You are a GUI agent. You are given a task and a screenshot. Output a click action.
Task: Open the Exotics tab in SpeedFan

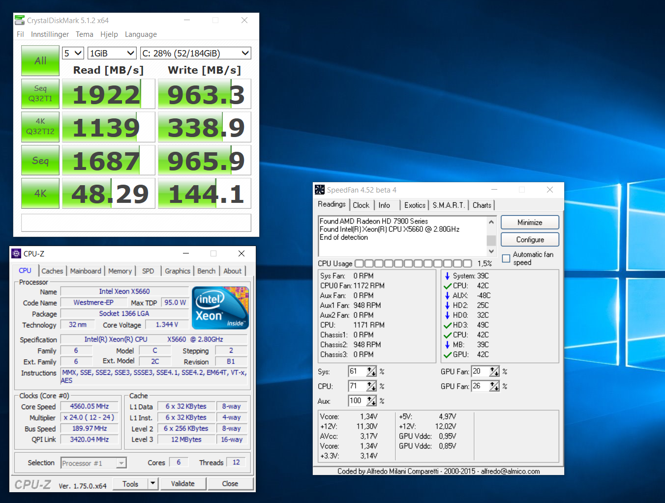pos(415,205)
